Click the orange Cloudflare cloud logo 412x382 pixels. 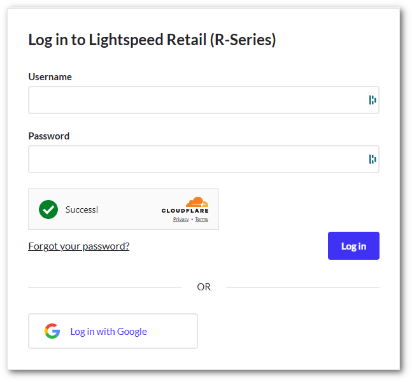click(x=196, y=202)
